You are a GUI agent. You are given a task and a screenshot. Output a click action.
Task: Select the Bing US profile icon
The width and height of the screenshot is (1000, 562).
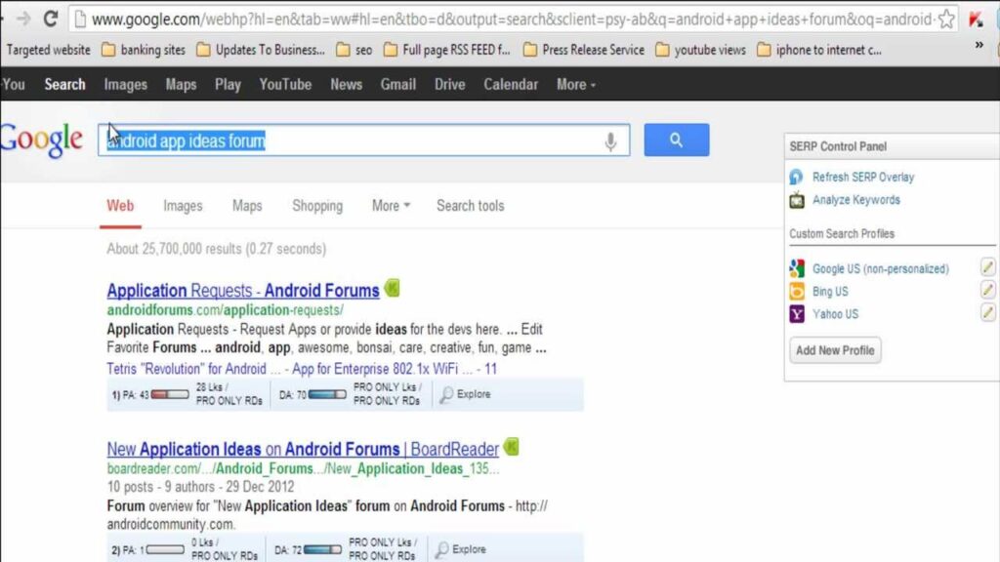pyautogui.click(x=797, y=291)
